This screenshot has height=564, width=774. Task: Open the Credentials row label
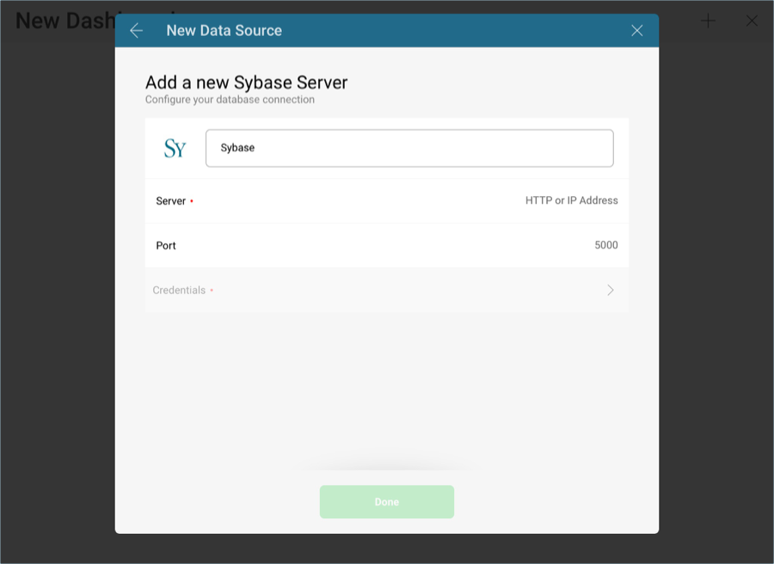179,291
